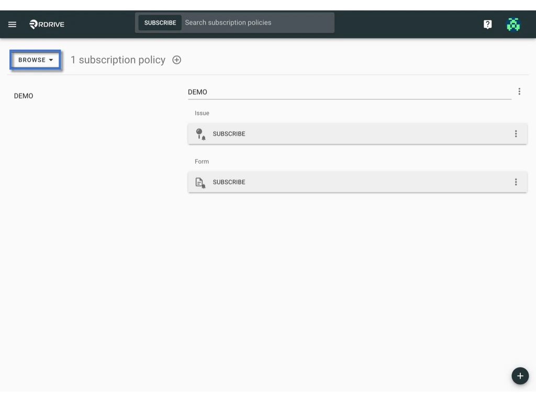Screen dimensions: 536x402
Task: Open the Issue row three-dot menu
Action: [x=516, y=133]
